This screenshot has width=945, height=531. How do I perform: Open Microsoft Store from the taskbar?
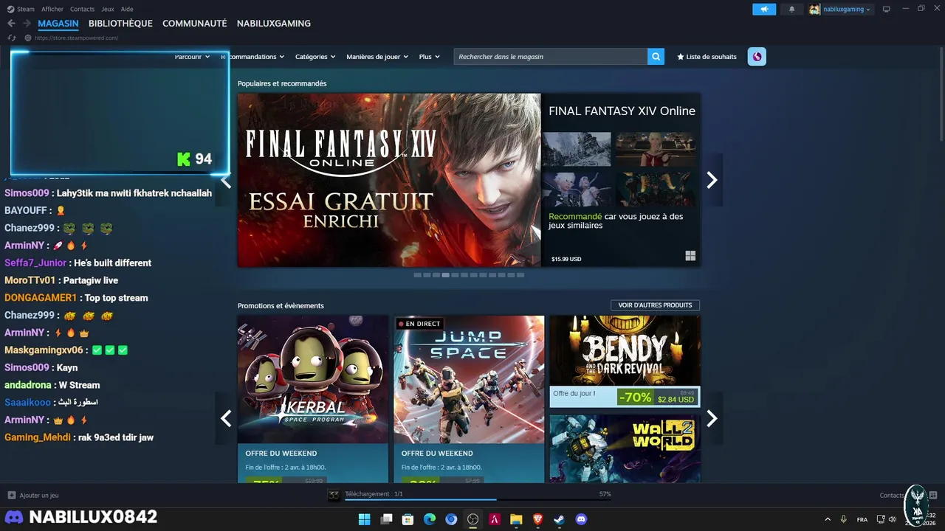(408, 519)
